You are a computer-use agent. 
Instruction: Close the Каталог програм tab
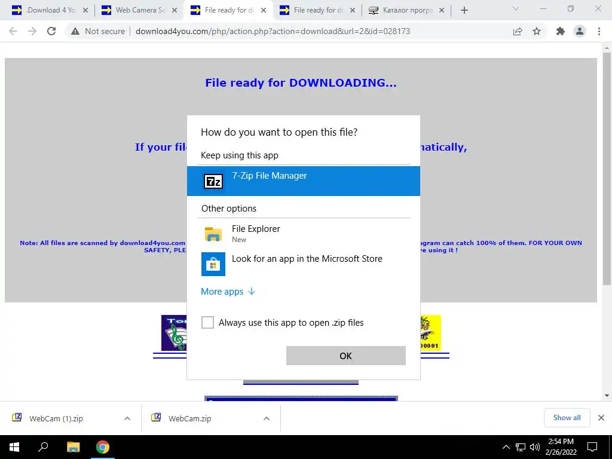442,11
